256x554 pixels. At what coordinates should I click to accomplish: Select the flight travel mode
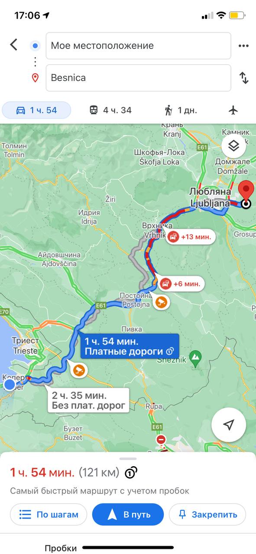coord(233,110)
